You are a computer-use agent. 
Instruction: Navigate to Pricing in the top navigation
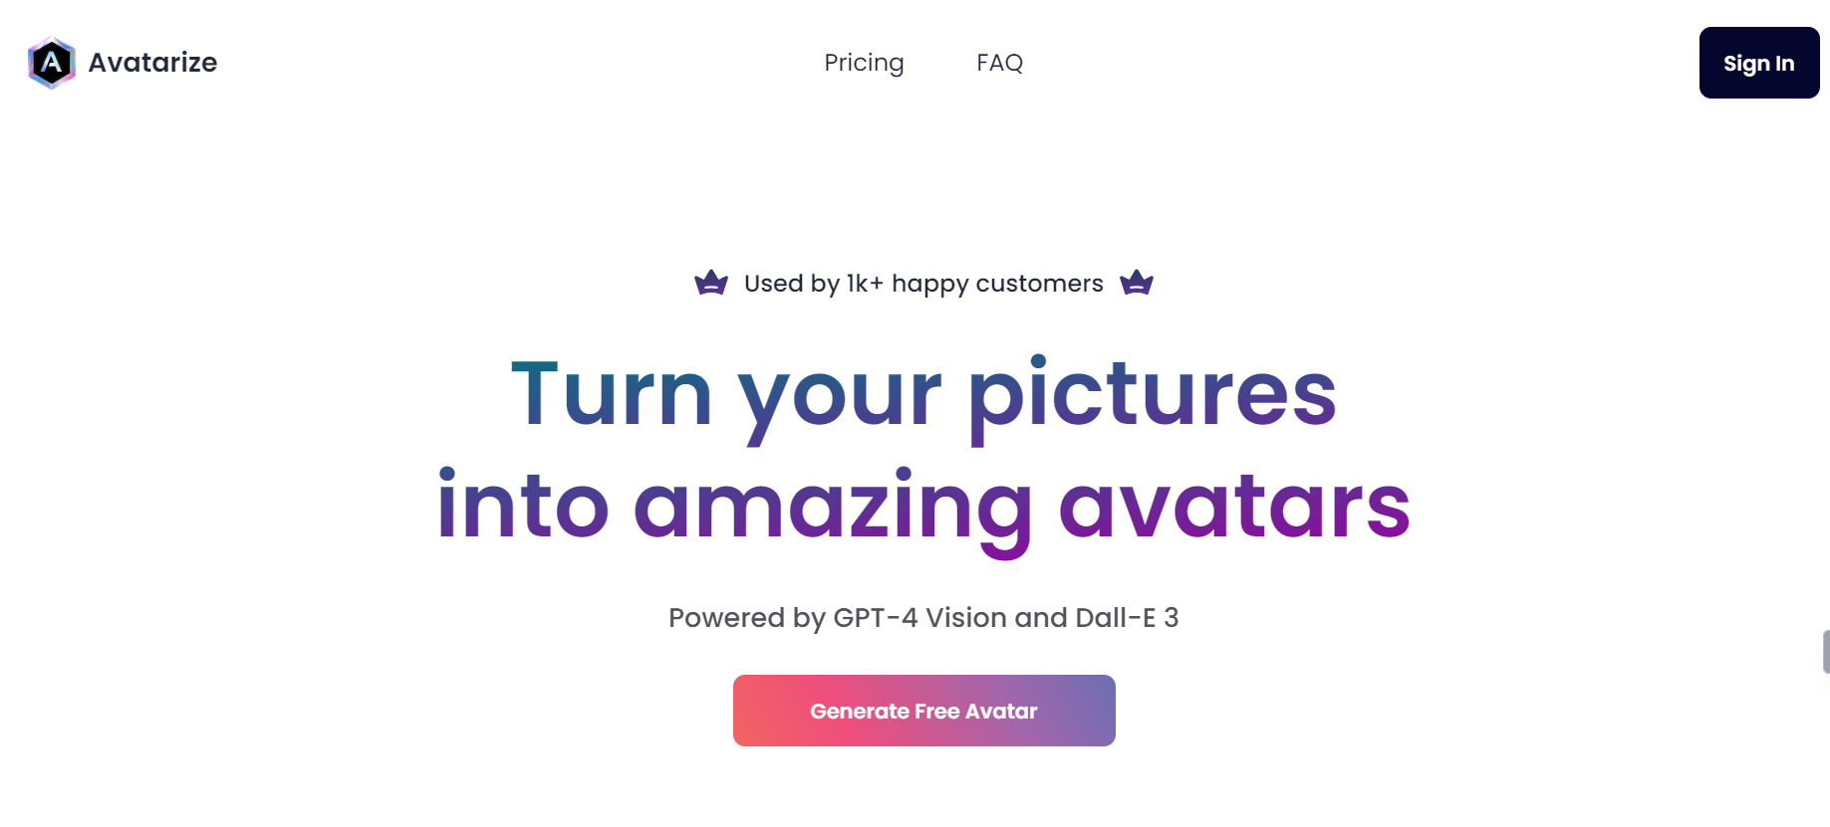click(x=864, y=63)
